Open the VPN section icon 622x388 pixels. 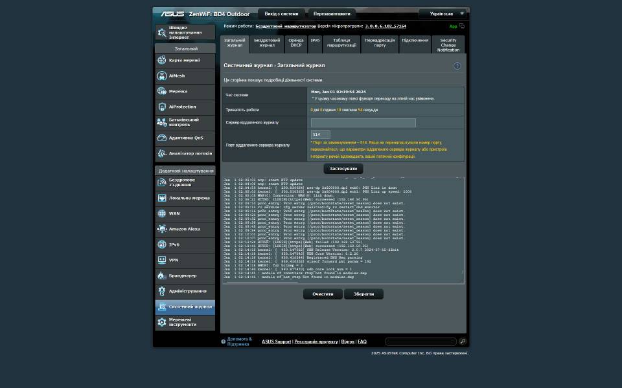pos(162,260)
